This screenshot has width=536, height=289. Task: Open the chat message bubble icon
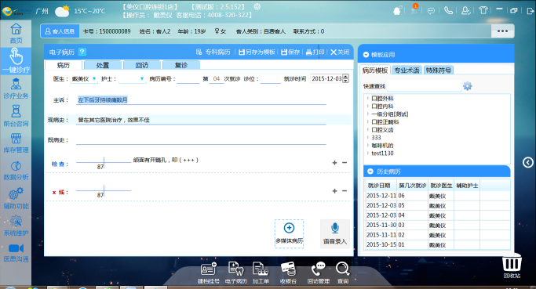click(x=431, y=11)
